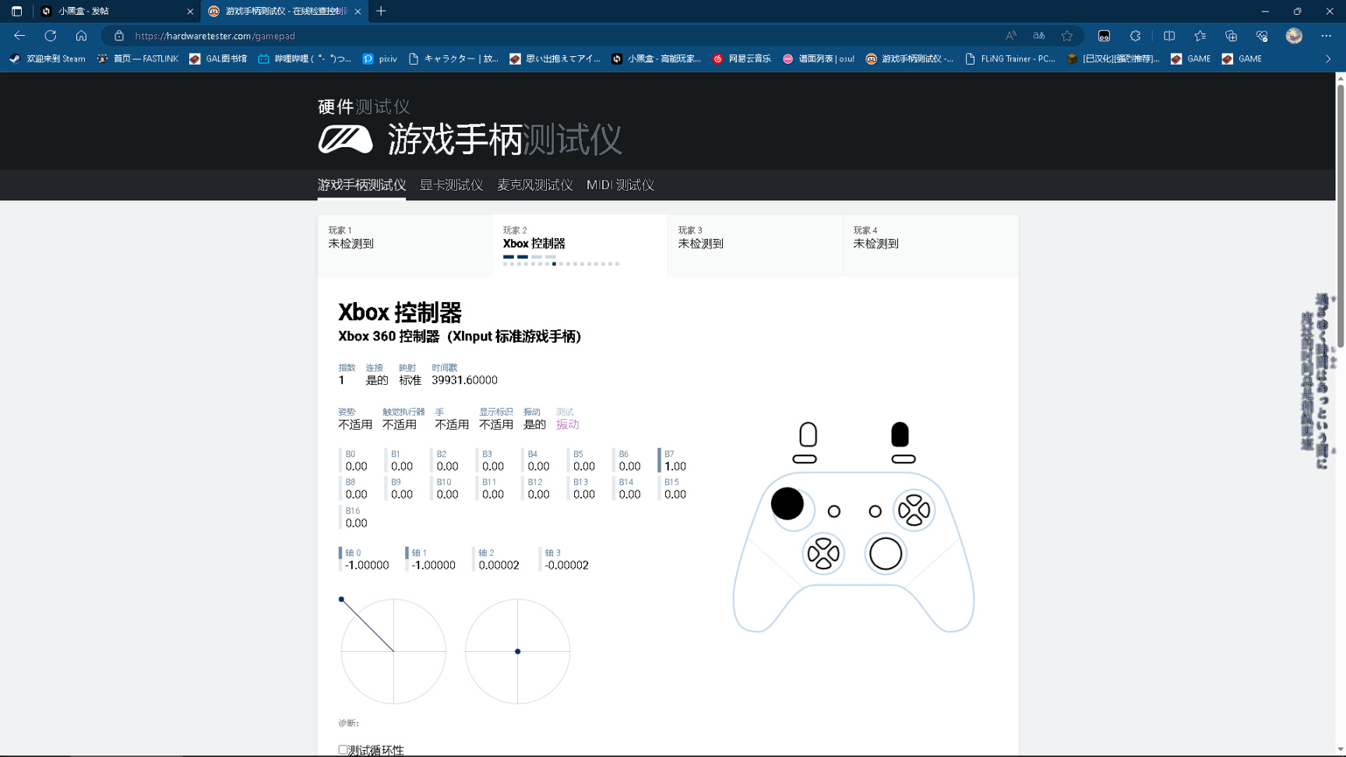This screenshot has height=757, width=1346.
Task: Open the 哔哩哔哩 bookmark
Action: [305, 58]
